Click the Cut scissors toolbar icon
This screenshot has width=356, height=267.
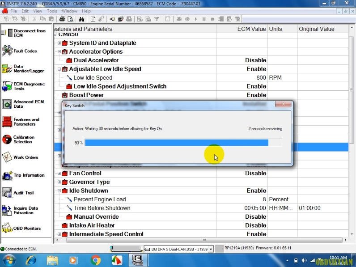34,19
